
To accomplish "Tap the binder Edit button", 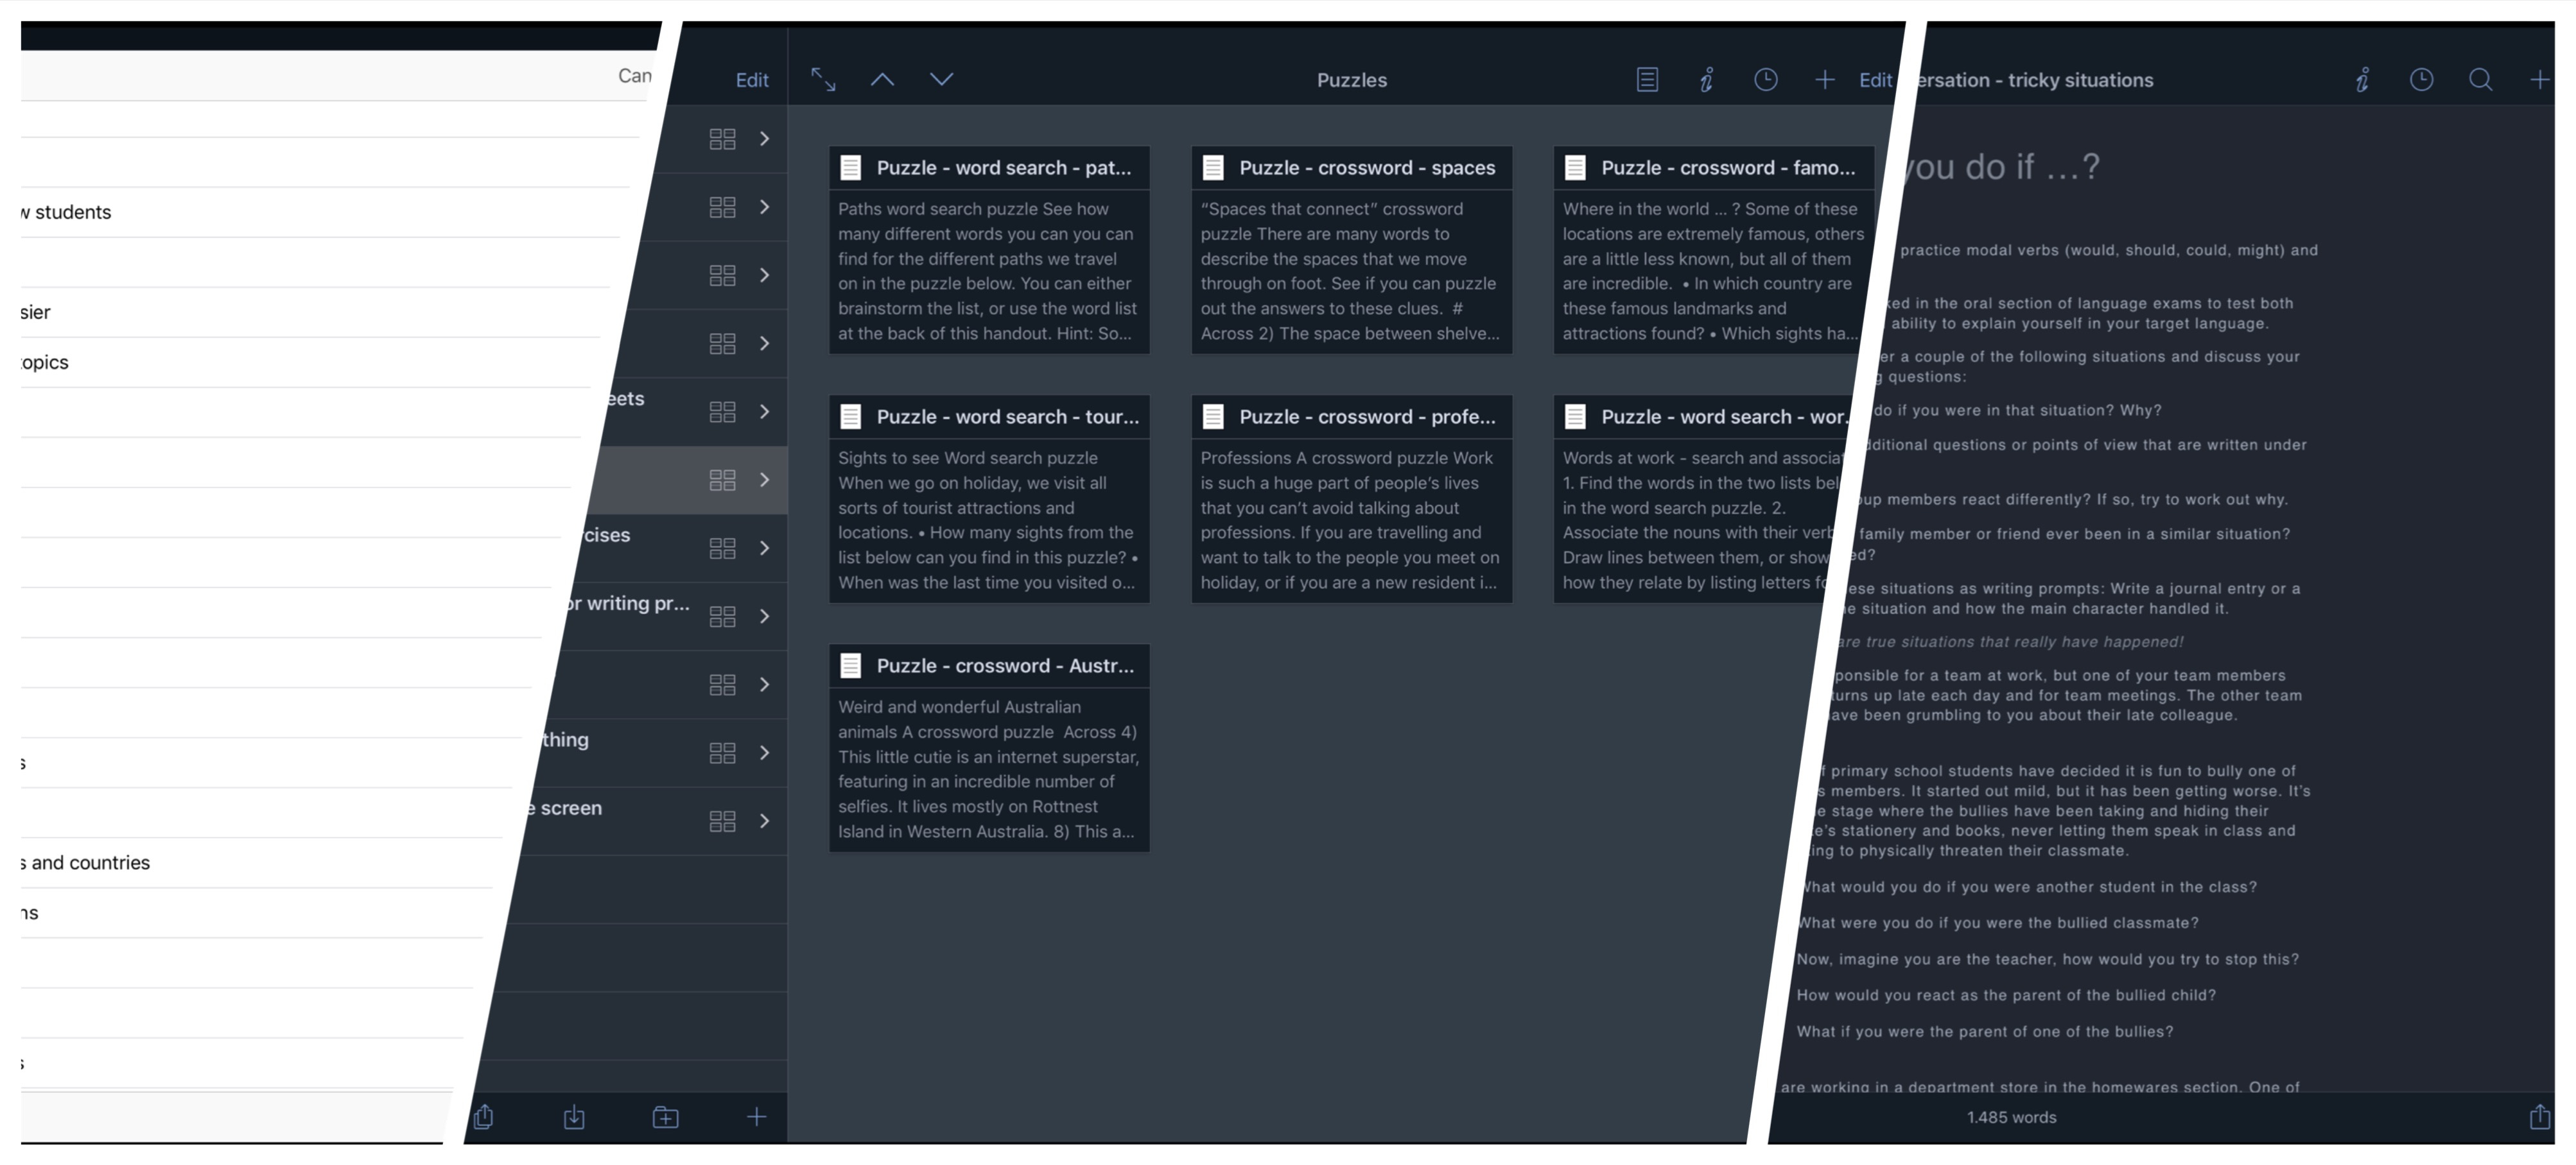I will point(752,81).
